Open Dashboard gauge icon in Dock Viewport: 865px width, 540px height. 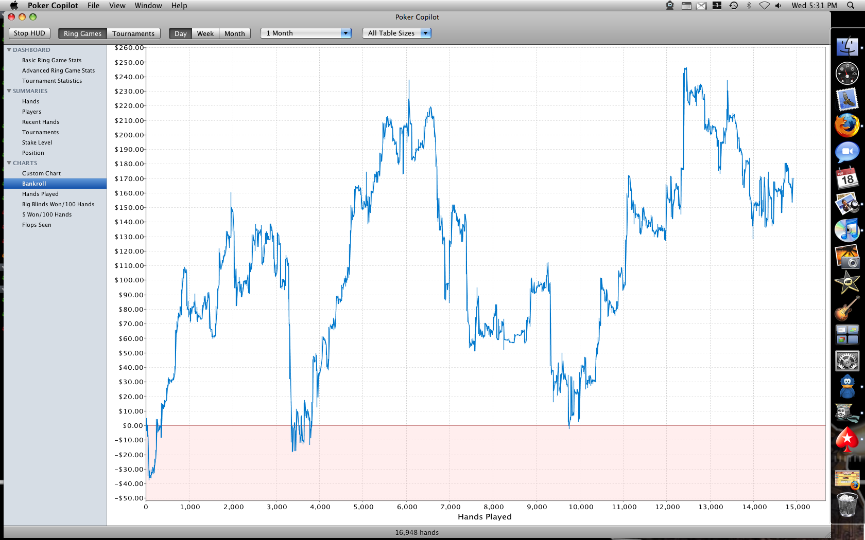tap(847, 74)
